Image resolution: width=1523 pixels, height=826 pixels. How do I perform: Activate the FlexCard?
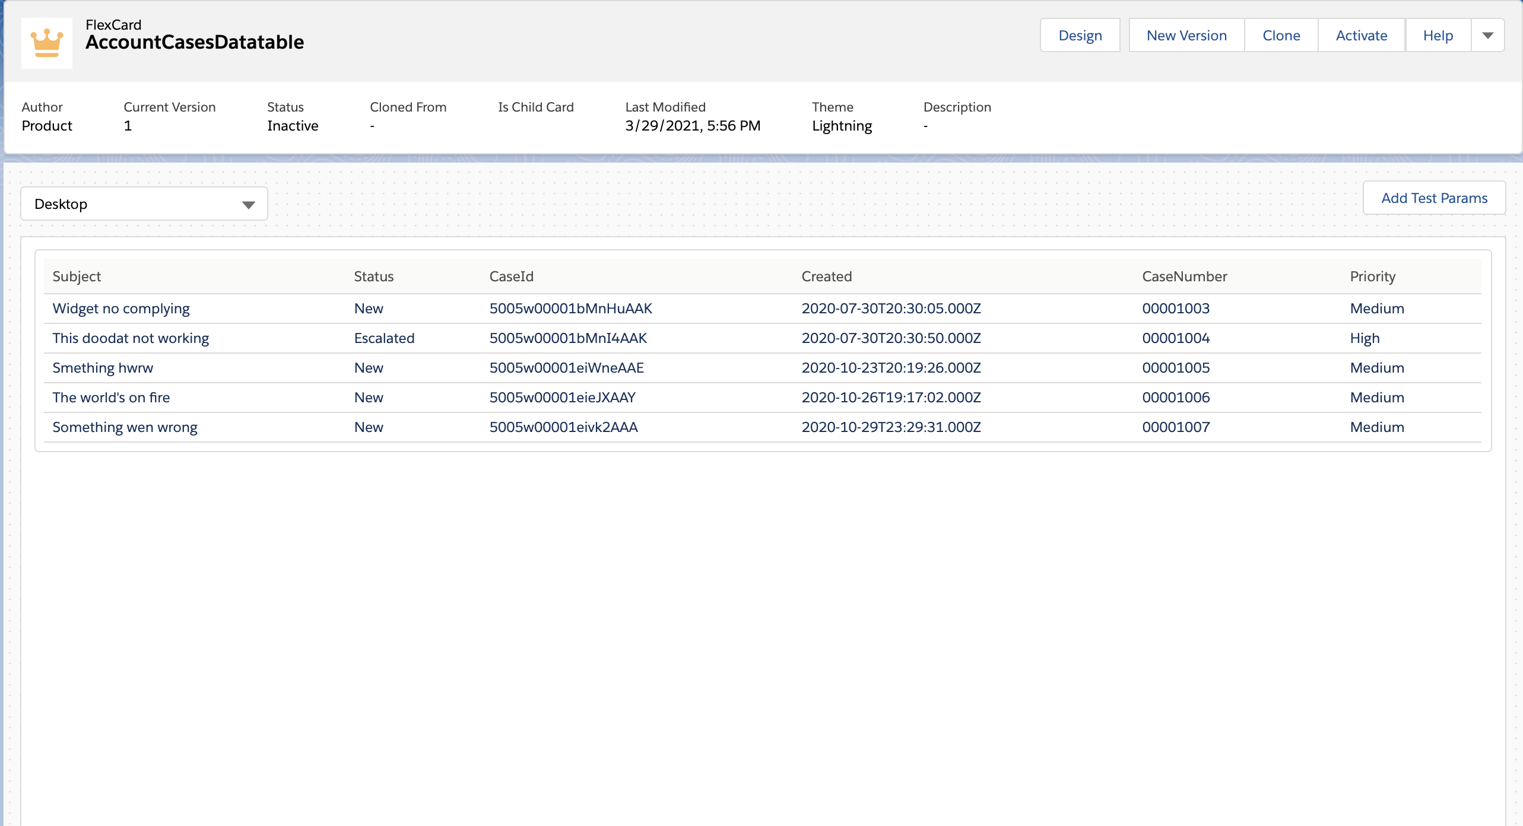[x=1362, y=36]
